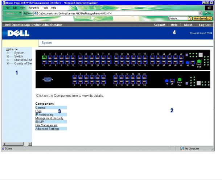Click blue fiber port in the 24-port unit
The width and height of the screenshot is (222, 180).
point(167,81)
